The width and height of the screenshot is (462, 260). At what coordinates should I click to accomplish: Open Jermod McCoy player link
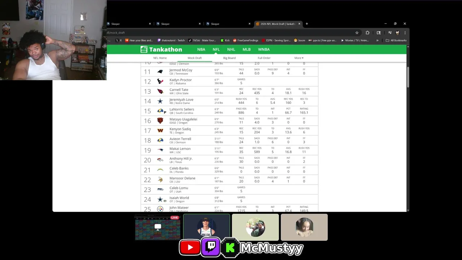click(181, 70)
